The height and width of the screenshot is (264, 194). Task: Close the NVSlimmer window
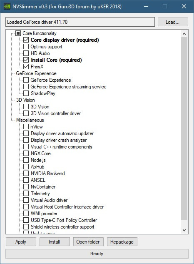tap(184, 6)
